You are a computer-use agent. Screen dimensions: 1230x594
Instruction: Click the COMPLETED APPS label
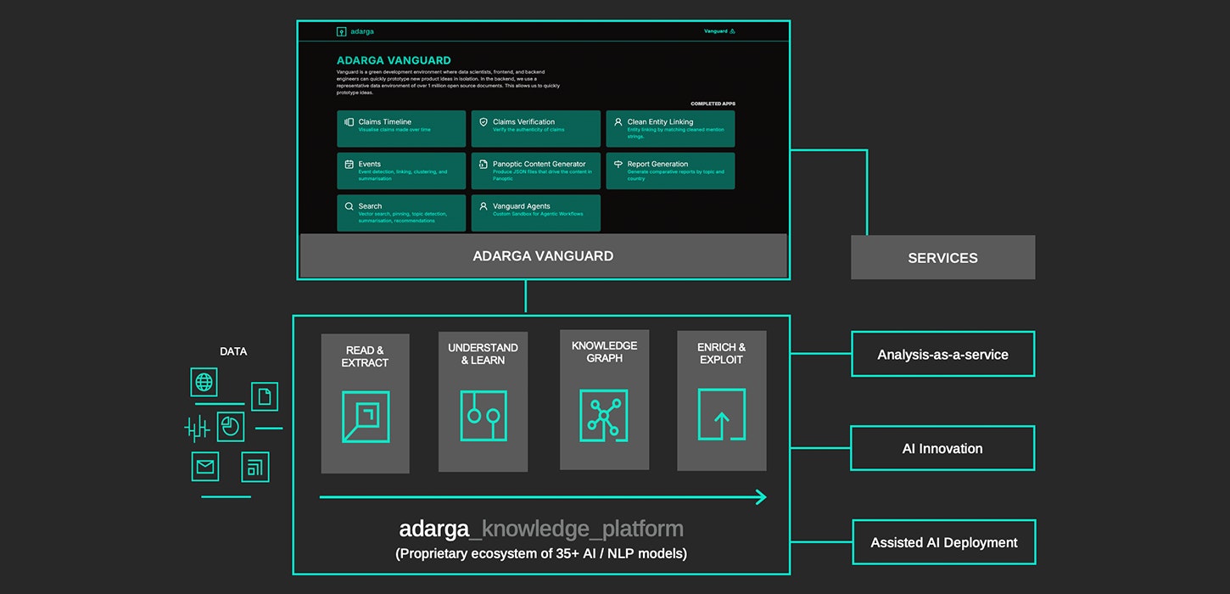click(x=713, y=104)
